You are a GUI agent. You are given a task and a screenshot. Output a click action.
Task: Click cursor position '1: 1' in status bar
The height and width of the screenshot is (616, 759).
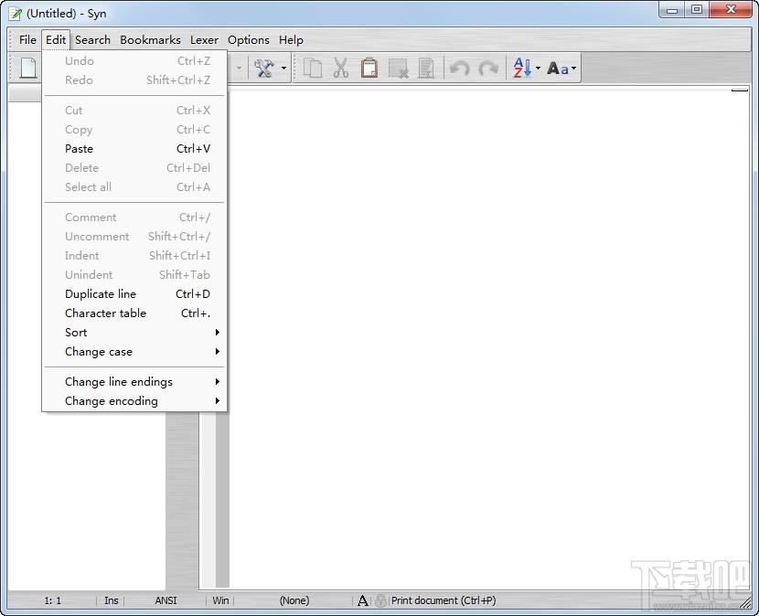click(53, 601)
